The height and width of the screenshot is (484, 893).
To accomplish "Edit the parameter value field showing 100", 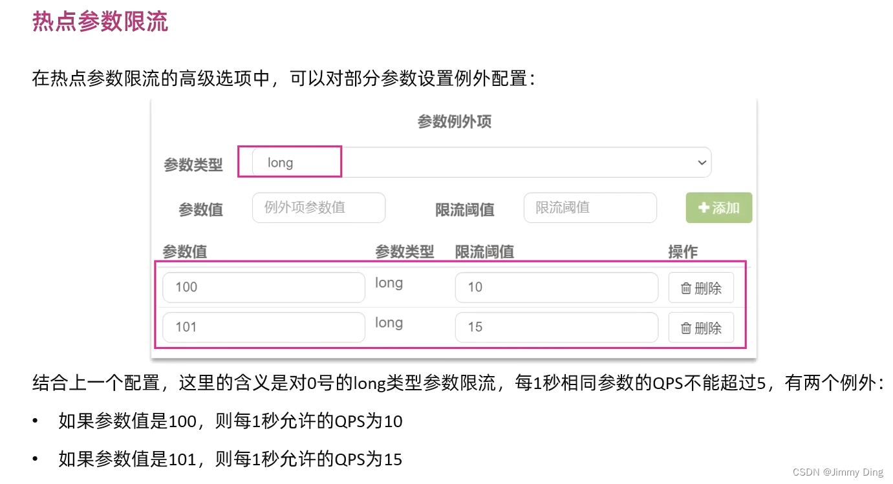I will click(x=264, y=287).
